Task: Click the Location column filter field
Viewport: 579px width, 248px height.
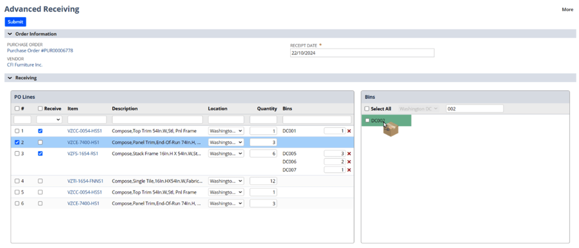Action: tap(226, 120)
